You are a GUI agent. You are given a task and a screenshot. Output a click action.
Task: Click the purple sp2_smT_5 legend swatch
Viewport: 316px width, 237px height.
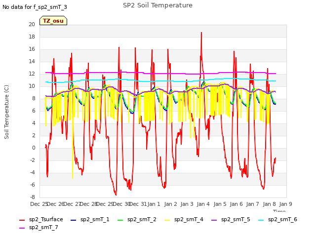coord(214,220)
